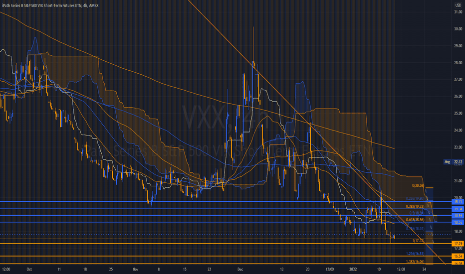
Task: Select Fibonacci level 0.5(18.94) label
Action: click(417, 213)
